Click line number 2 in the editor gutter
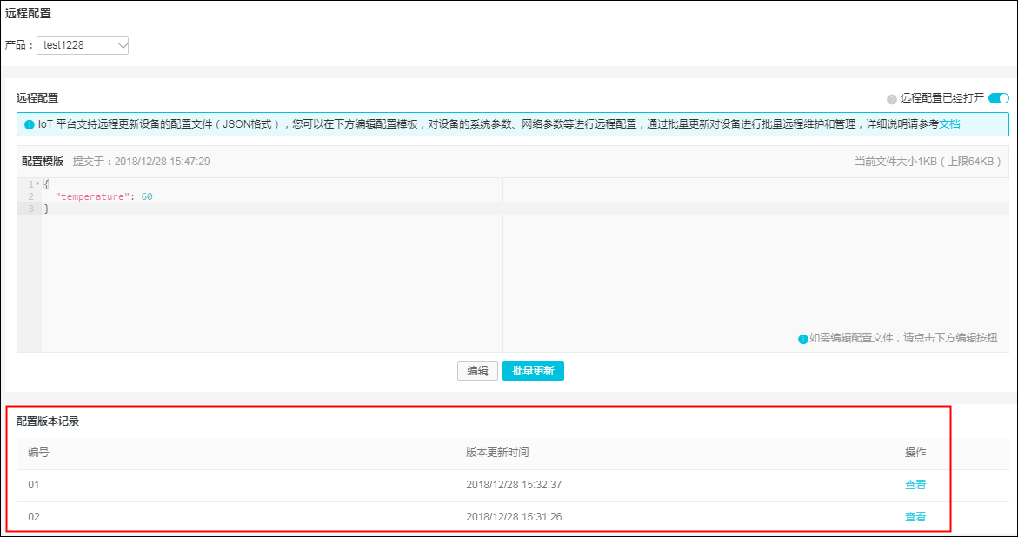This screenshot has width=1018, height=537. [30, 196]
